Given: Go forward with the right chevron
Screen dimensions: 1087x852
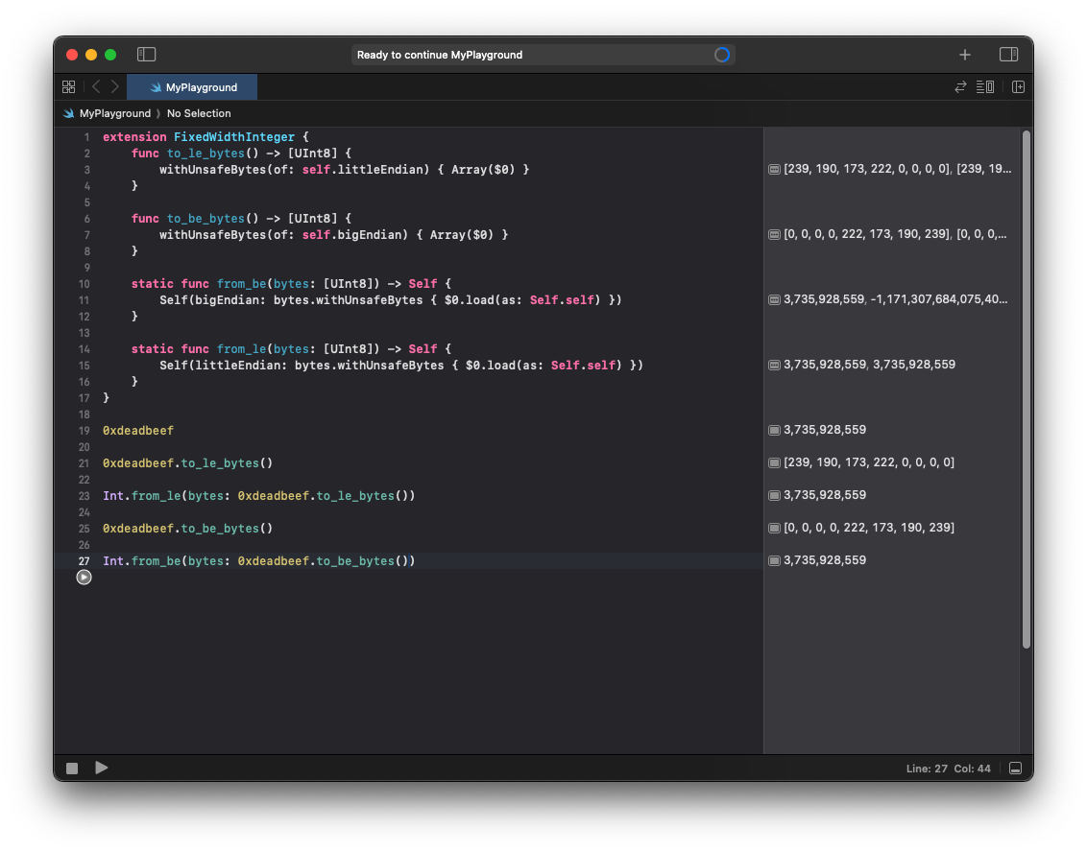Looking at the screenshot, I should (x=115, y=87).
